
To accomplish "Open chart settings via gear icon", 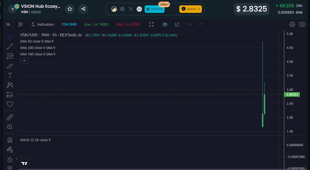I will click(292, 24).
